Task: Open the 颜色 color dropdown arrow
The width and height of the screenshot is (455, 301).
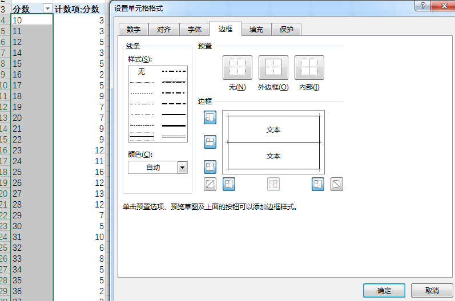Action: 182,167
